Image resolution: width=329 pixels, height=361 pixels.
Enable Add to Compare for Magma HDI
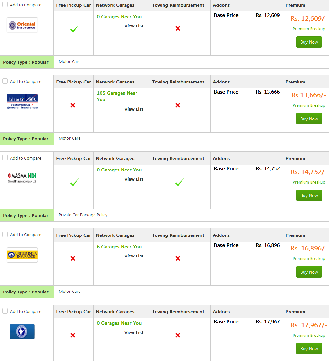pos(5,158)
